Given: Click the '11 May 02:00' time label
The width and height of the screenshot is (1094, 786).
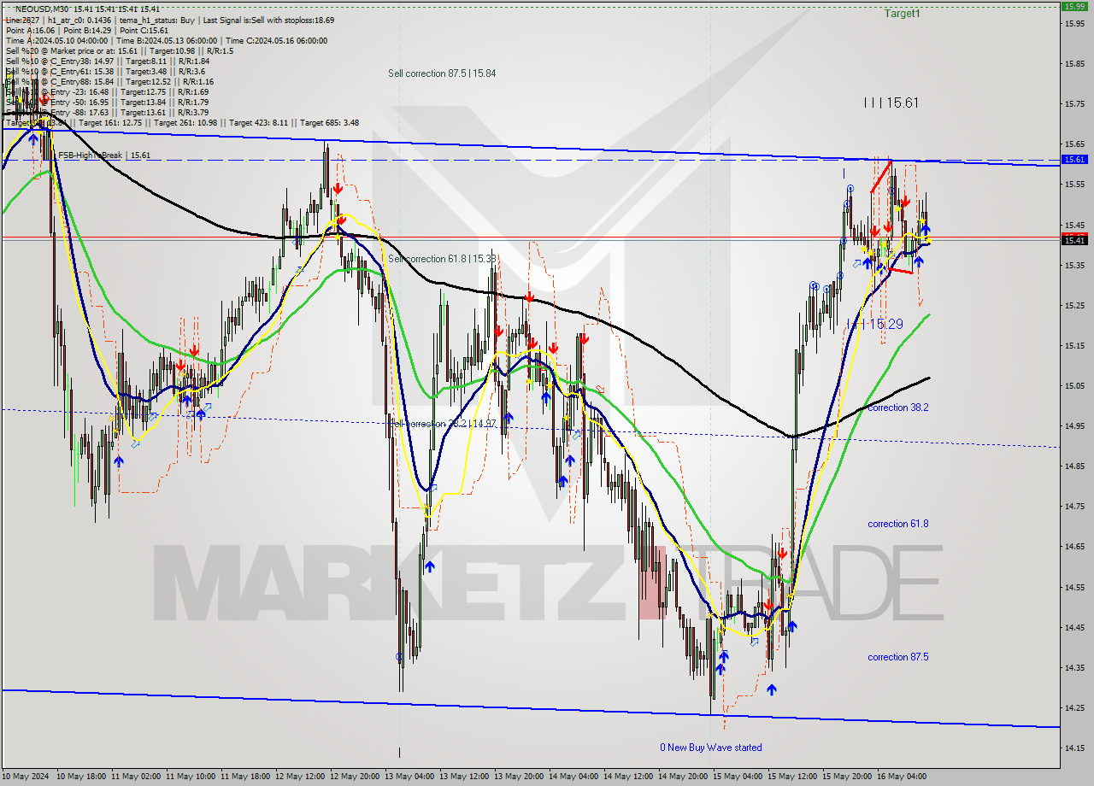Looking at the screenshot, I should pyautogui.click(x=138, y=777).
